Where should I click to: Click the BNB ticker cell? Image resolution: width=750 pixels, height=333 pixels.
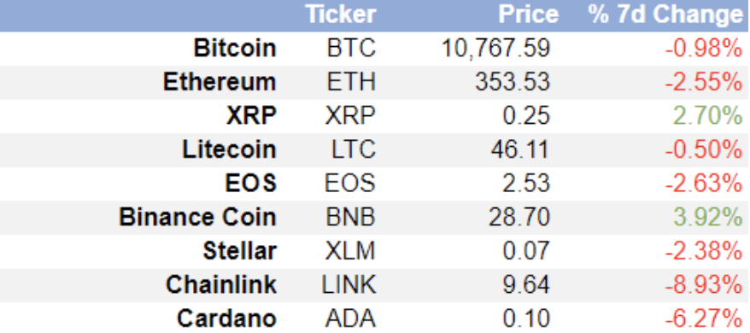[350, 217]
